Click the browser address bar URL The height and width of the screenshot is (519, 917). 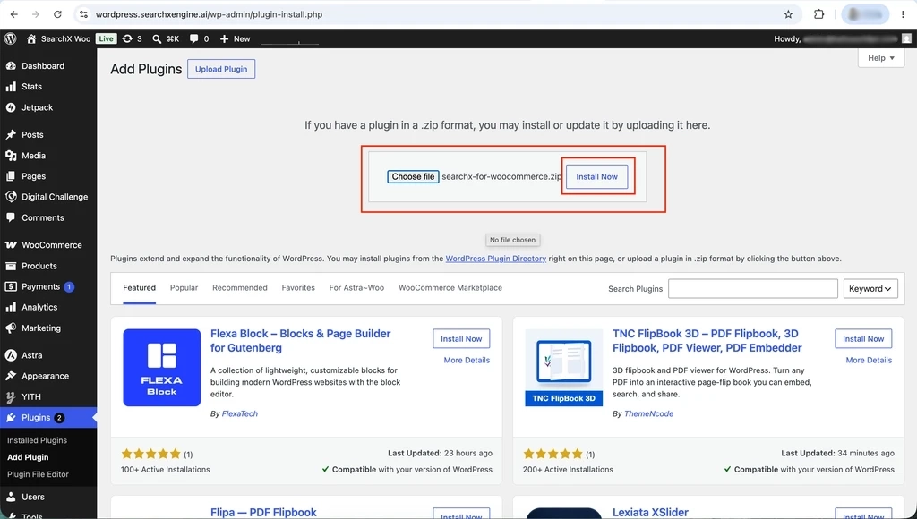pos(209,14)
